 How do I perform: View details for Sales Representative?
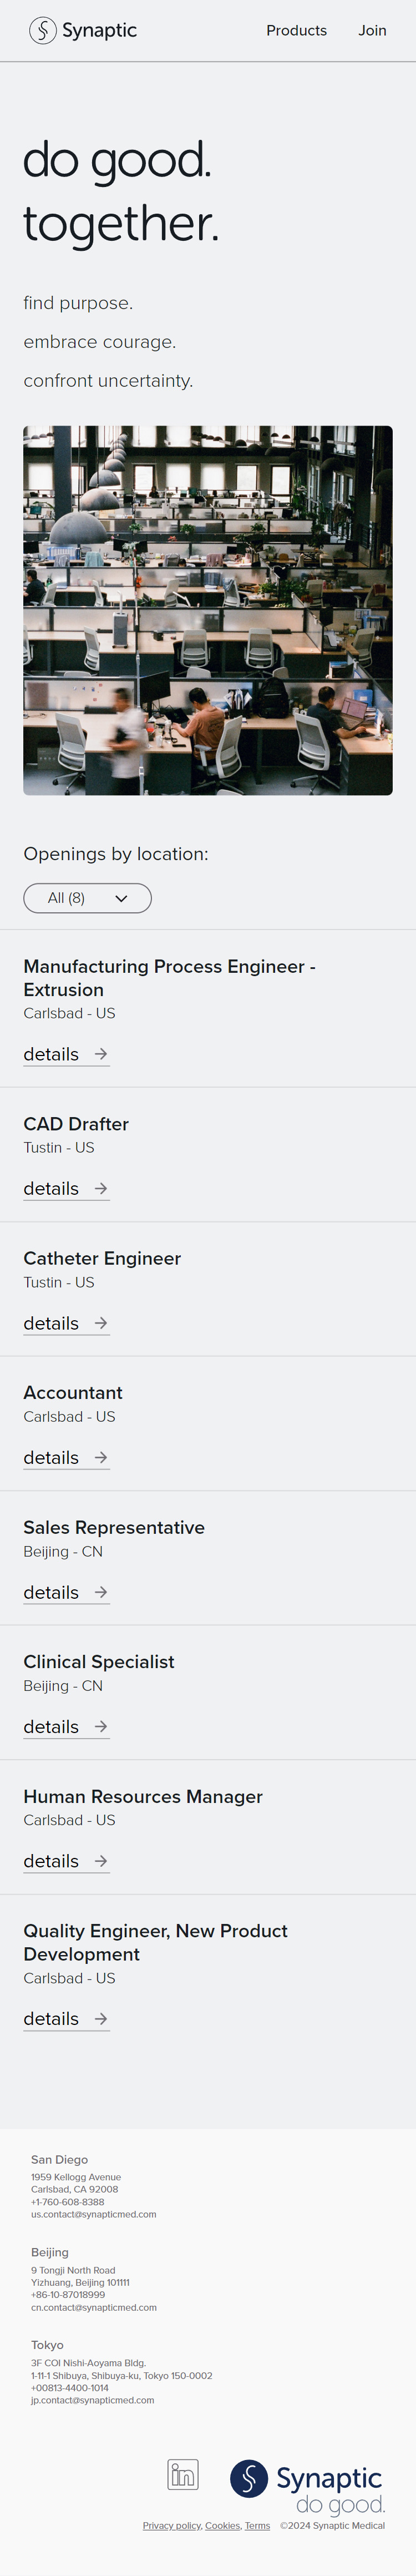point(66,1592)
